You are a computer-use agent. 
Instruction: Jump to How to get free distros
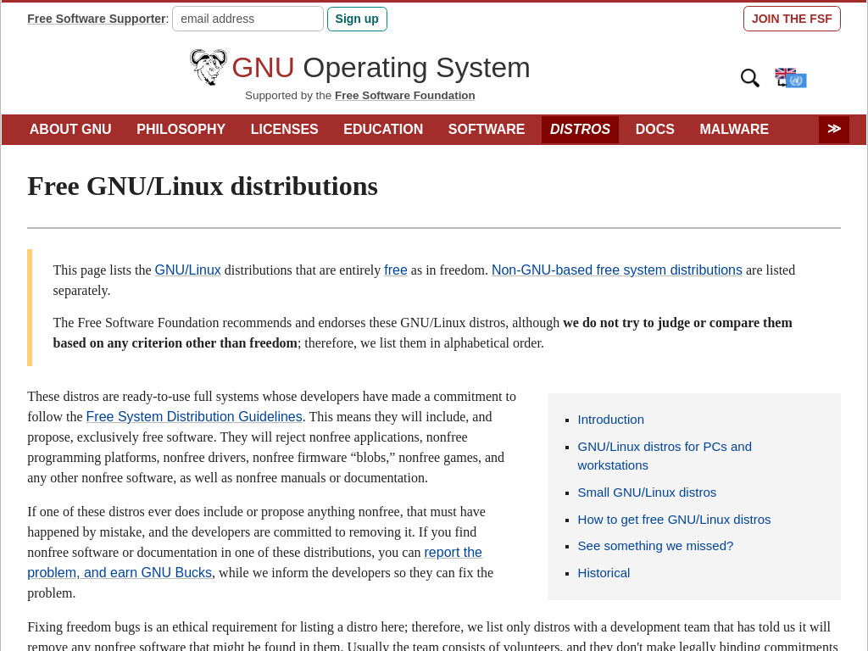(674, 520)
